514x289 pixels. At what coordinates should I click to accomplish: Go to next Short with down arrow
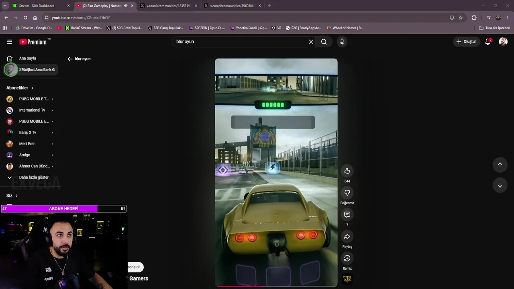click(x=500, y=185)
